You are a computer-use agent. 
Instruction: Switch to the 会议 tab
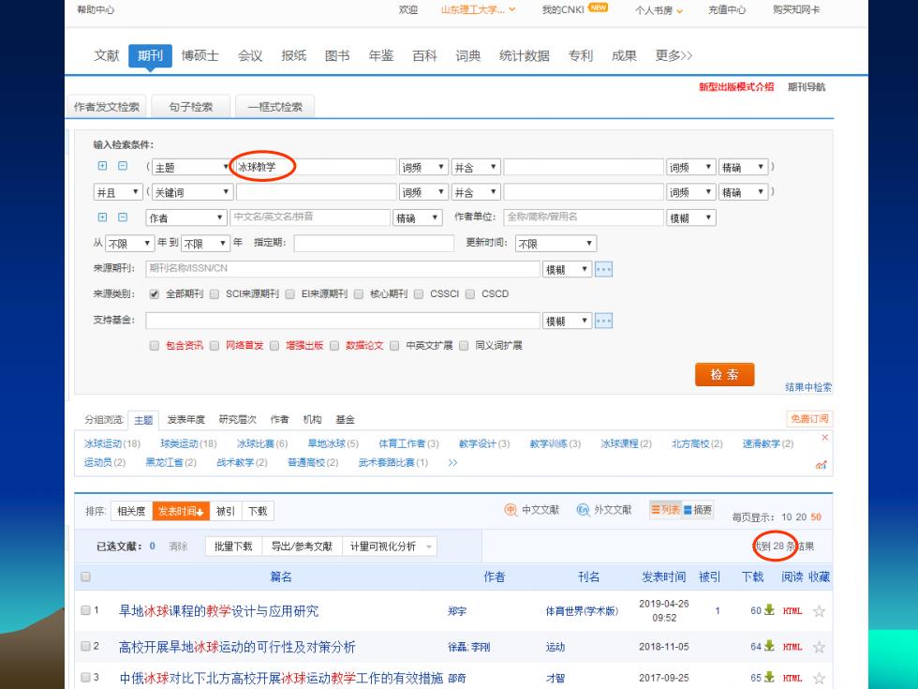pos(250,55)
